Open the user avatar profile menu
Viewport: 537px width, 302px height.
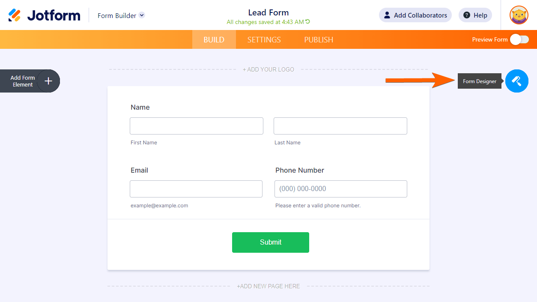click(x=519, y=15)
